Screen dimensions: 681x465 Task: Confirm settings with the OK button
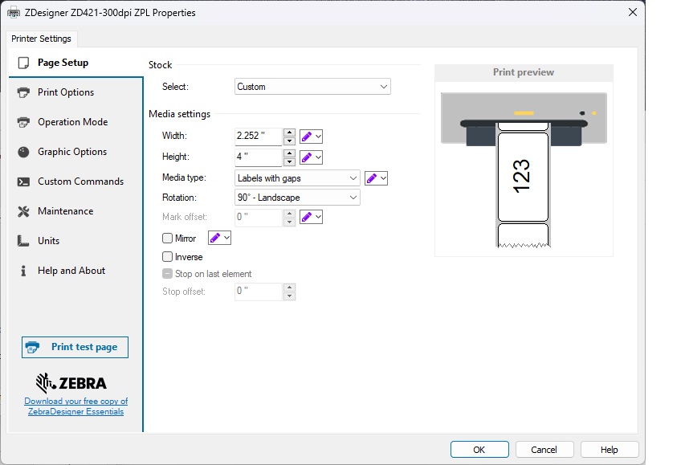tap(479, 450)
